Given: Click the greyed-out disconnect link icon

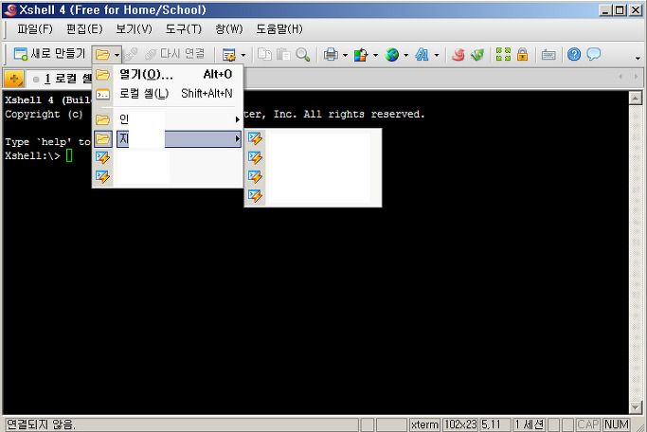Looking at the screenshot, I should tap(132, 54).
